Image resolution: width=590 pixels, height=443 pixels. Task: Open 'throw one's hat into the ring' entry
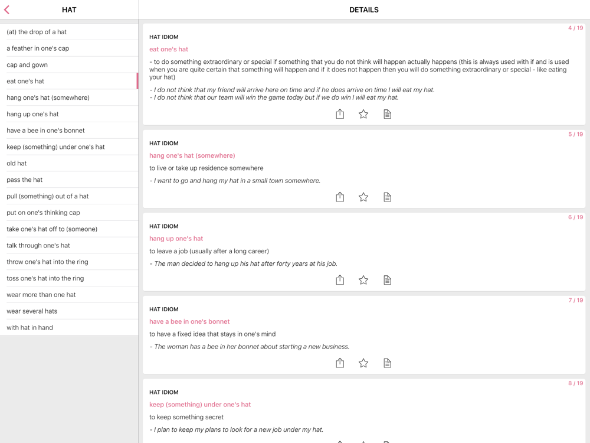coord(47,262)
